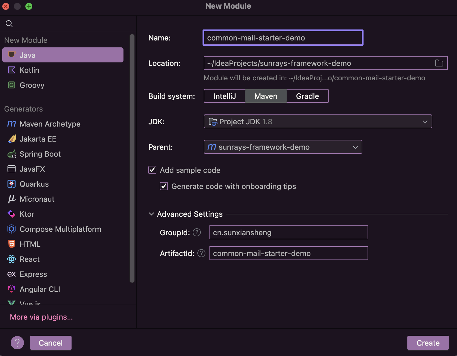
Task: Click the Project JDK icon in the dropdown
Action: [213, 122]
